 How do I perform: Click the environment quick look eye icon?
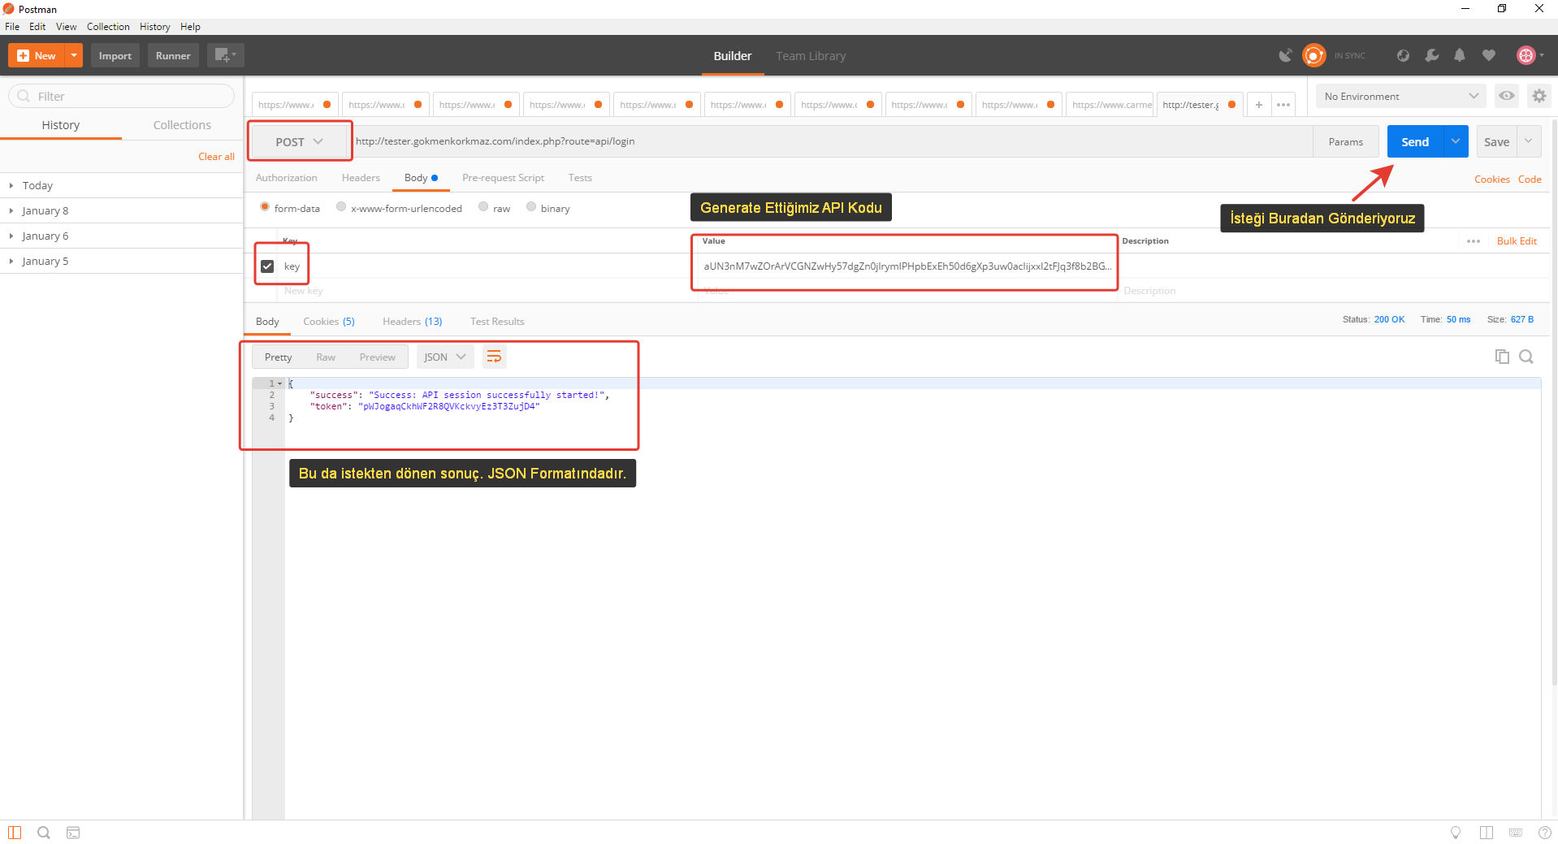(x=1506, y=96)
